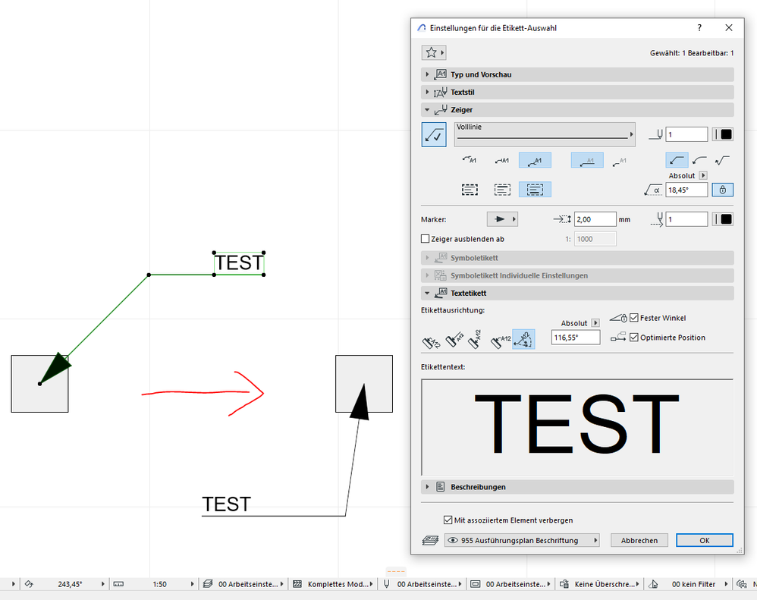This screenshot has width=757, height=600.
Task: Open the favorites star button
Action: coord(434,52)
